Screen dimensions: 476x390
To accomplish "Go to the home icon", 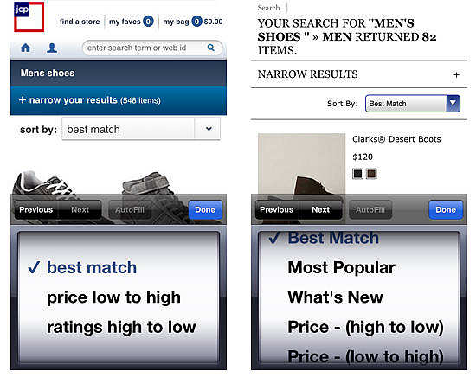I will pos(25,48).
